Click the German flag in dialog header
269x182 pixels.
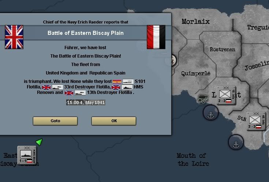click(156, 37)
